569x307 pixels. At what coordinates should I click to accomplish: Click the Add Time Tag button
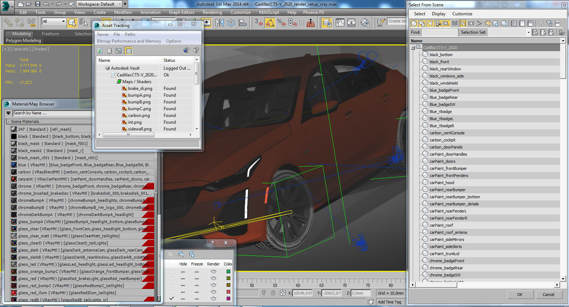coord(389,302)
